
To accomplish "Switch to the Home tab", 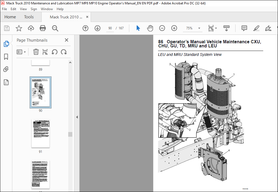I will click(10, 17).
